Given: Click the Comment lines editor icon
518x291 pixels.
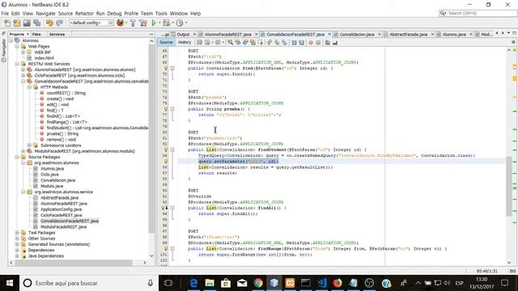Looking at the screenshot, I should 327,42.
